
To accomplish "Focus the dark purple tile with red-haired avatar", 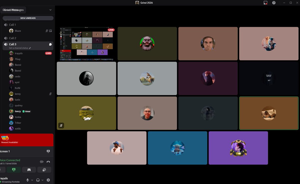I will (x=208, y=78).
